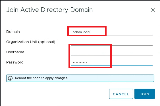Click the JOIN button

pyautogui.click(x=145, y=94)
